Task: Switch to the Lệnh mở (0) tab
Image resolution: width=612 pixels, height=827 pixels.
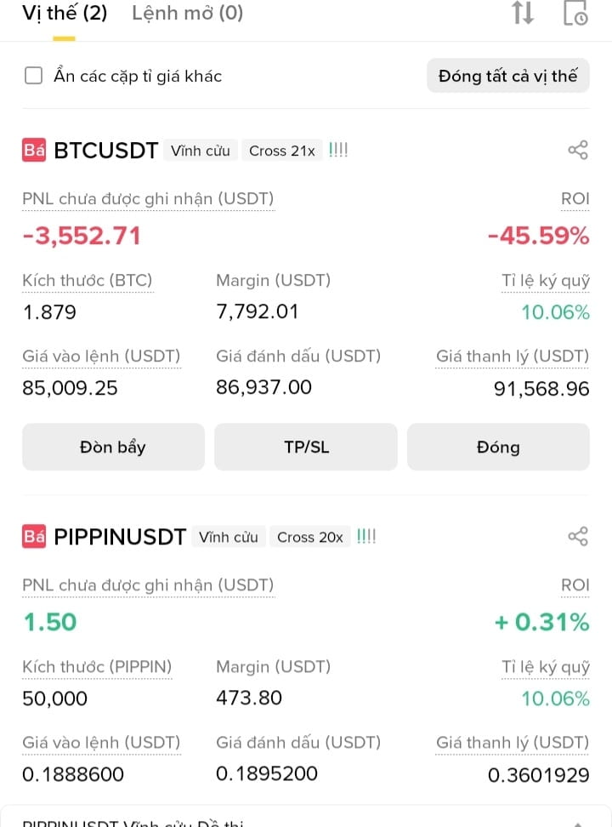Action: point(188,13)
